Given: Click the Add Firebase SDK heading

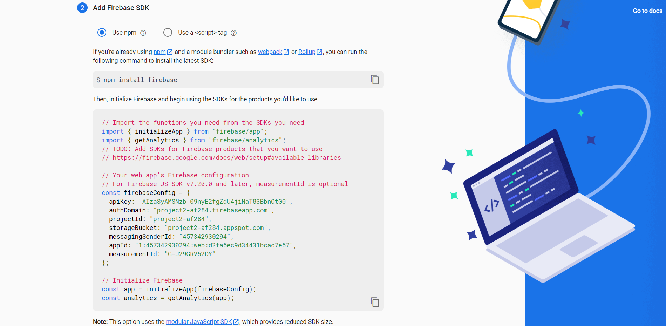Looking at the screenshot, I should pyautogui.click(x=121, y=8).
